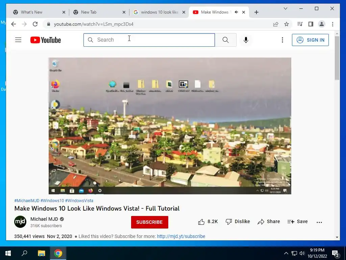Share the video

(269, 221)
